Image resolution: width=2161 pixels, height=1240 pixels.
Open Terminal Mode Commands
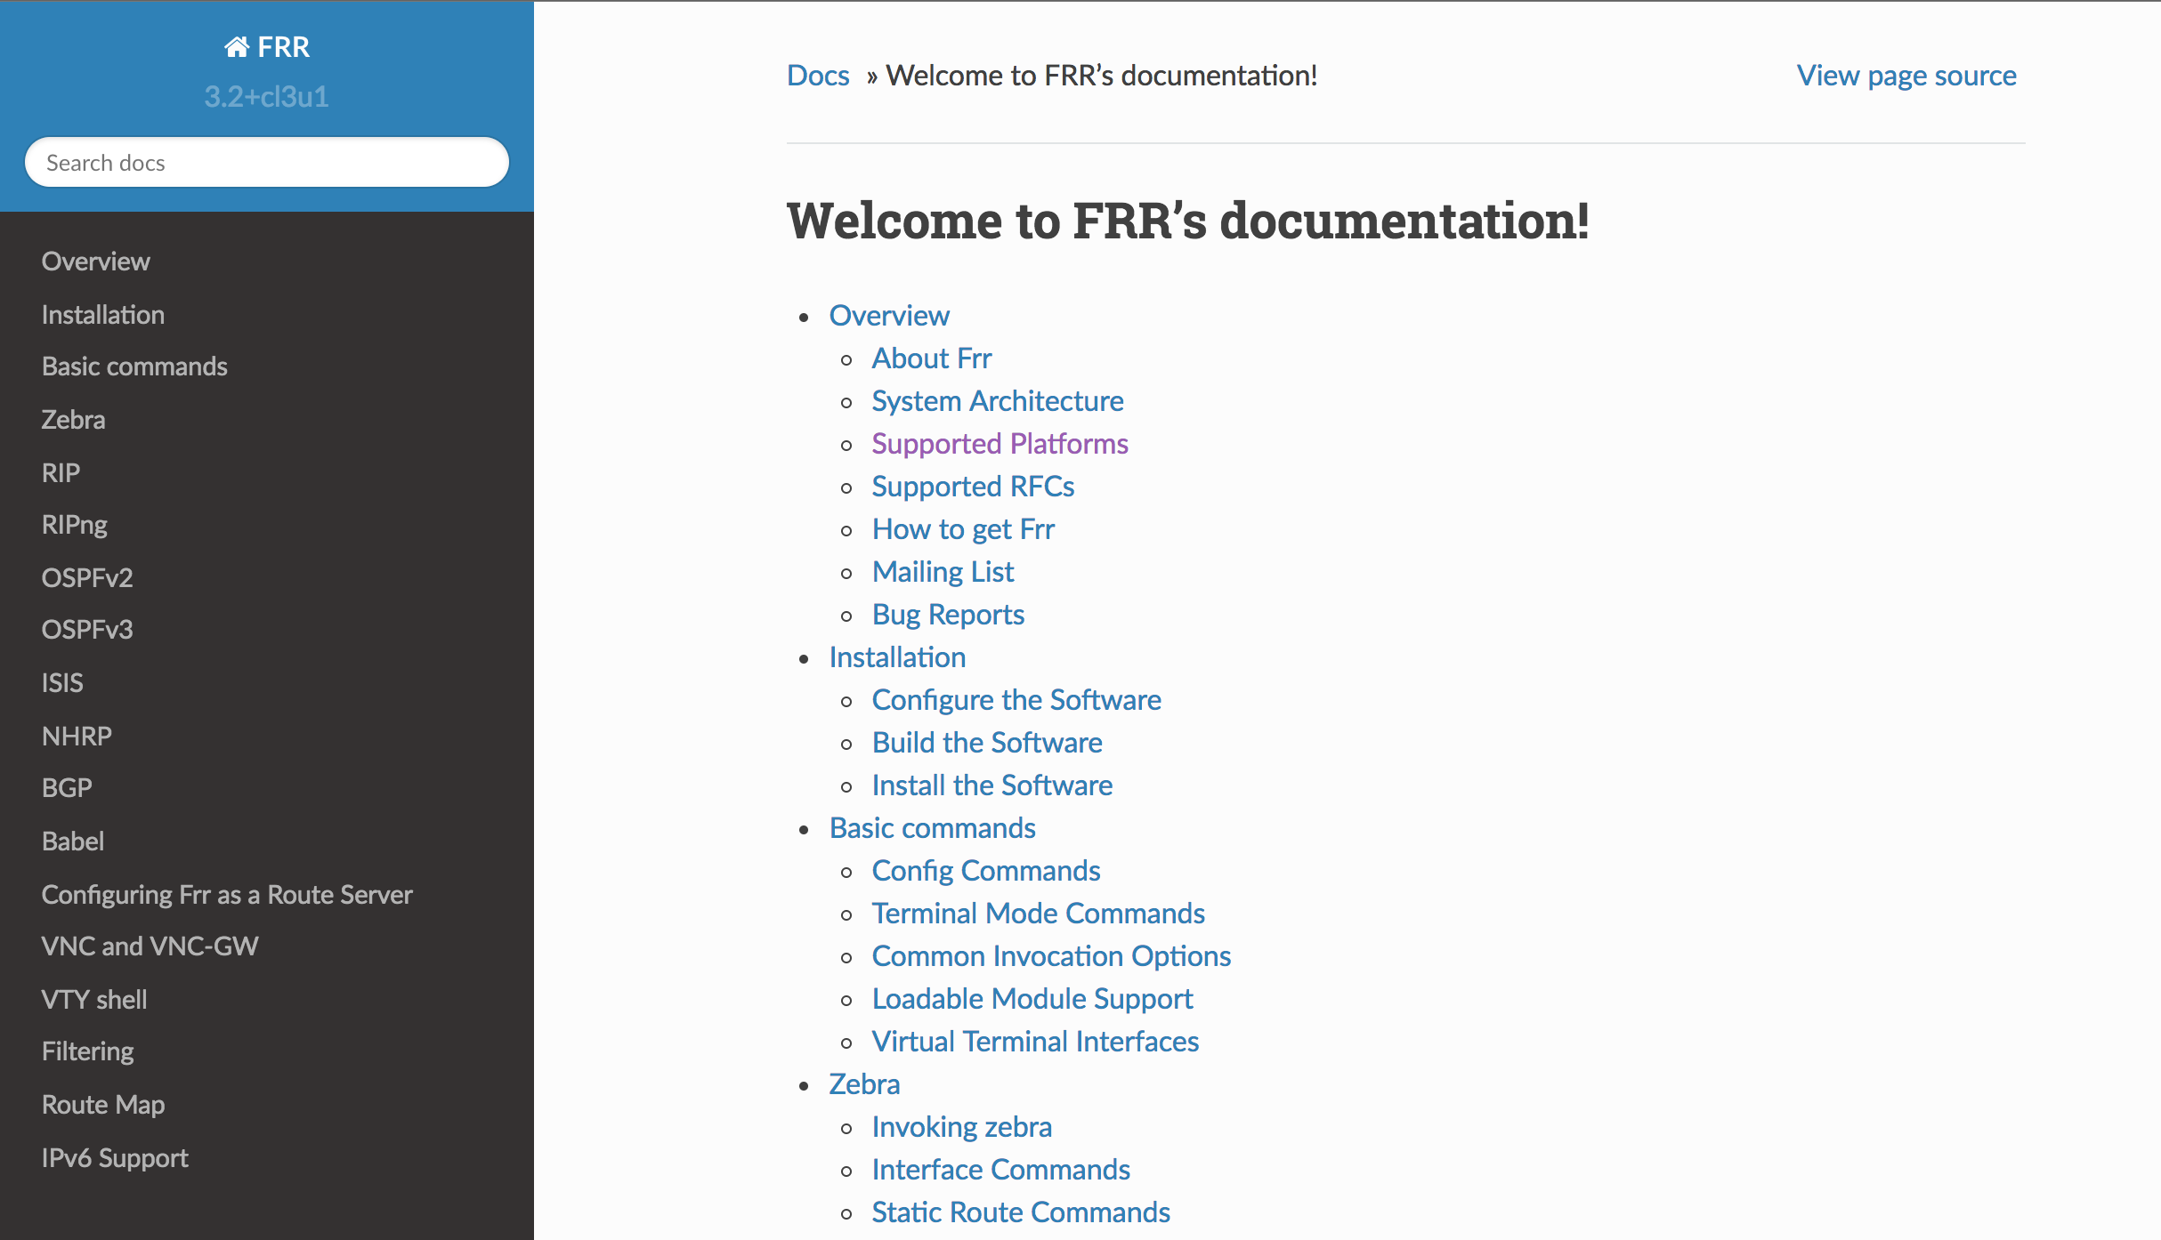click(1038, 913)
